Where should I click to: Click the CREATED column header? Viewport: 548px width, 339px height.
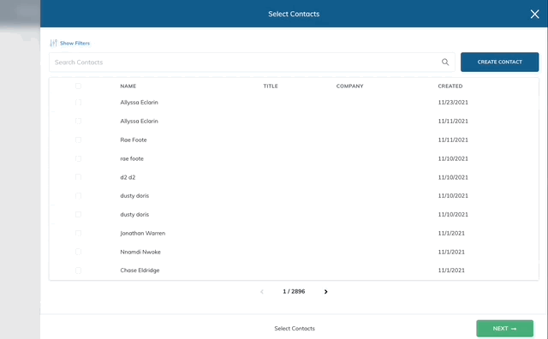[450, 86]
